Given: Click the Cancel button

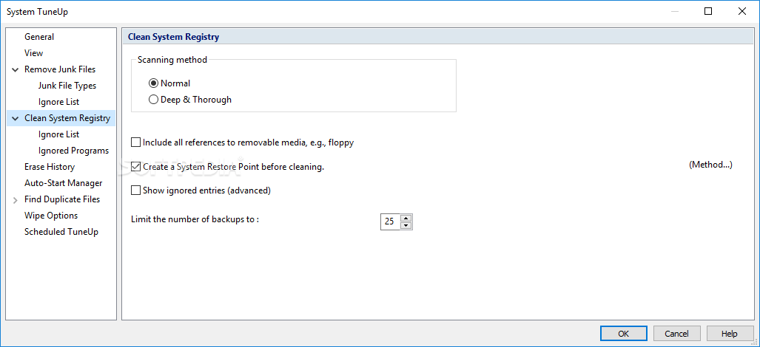Looking at the screenshot, I should point(676,334).
